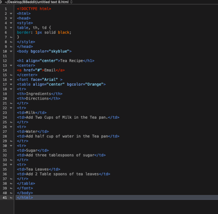Image resolution: width=218 pixels, height=214 pixels.
Task: Click the closing </font> tag
Action: 25,188
